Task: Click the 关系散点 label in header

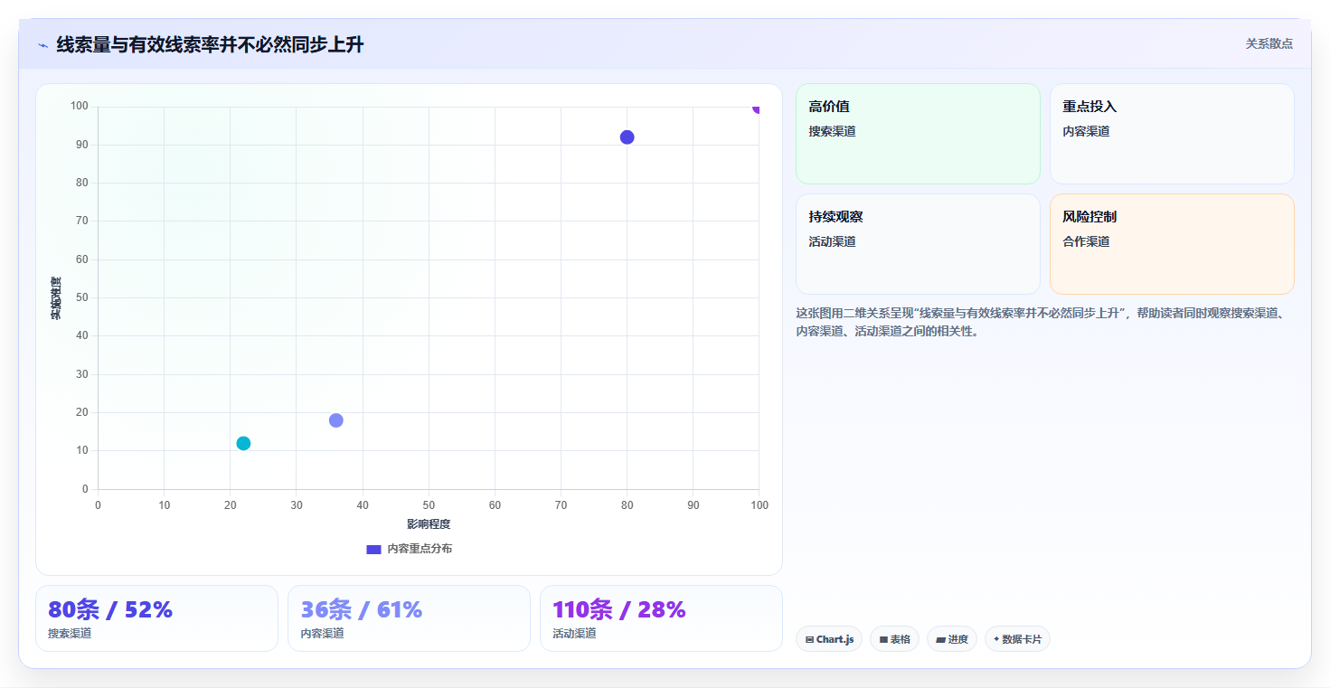Action: [1269, 43]
